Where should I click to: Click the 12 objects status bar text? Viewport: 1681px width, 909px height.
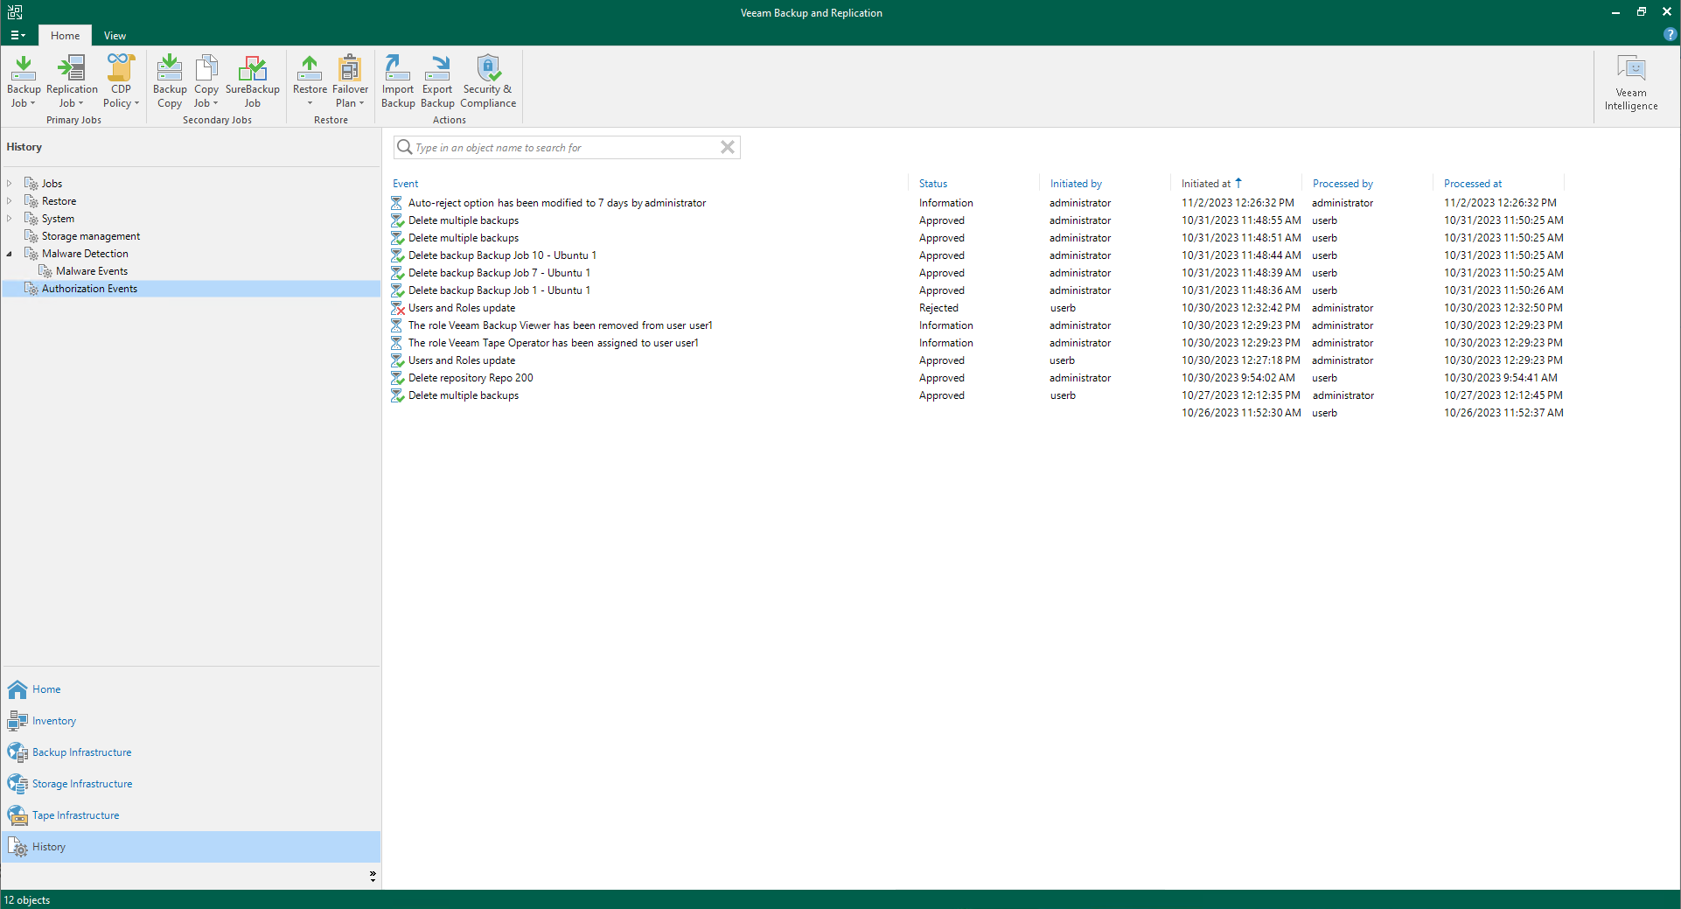(27, 900)
